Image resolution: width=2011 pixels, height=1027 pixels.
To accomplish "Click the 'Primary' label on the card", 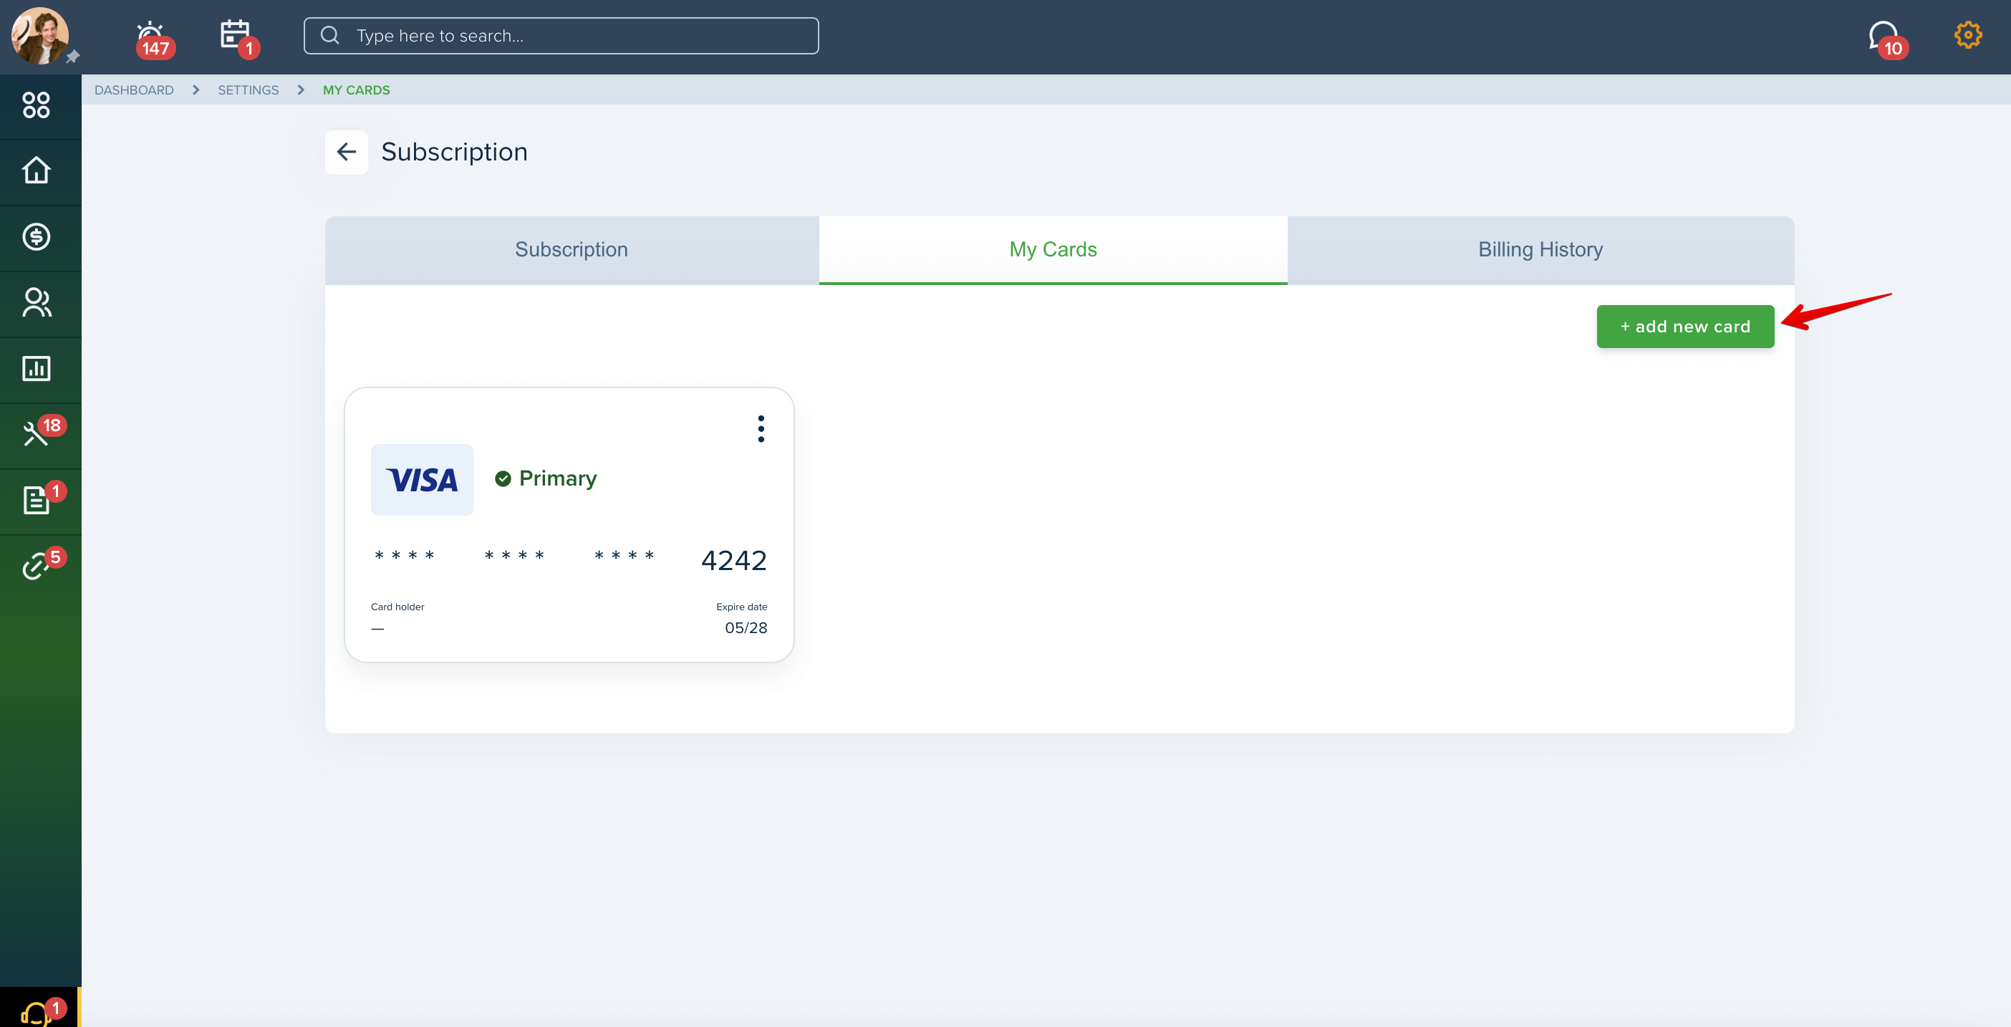I will pos(557,478).
